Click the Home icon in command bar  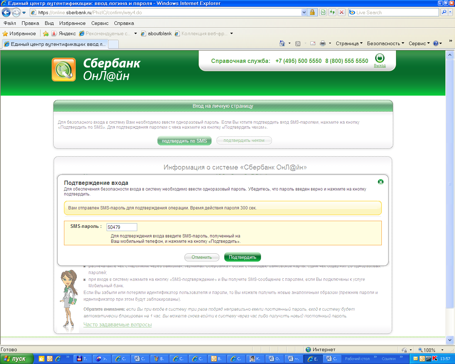(x=282, y=43)
